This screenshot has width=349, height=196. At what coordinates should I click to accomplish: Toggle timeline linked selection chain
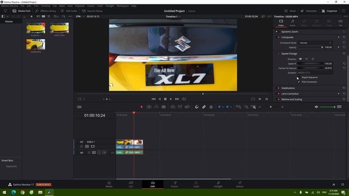coord(204,107)
